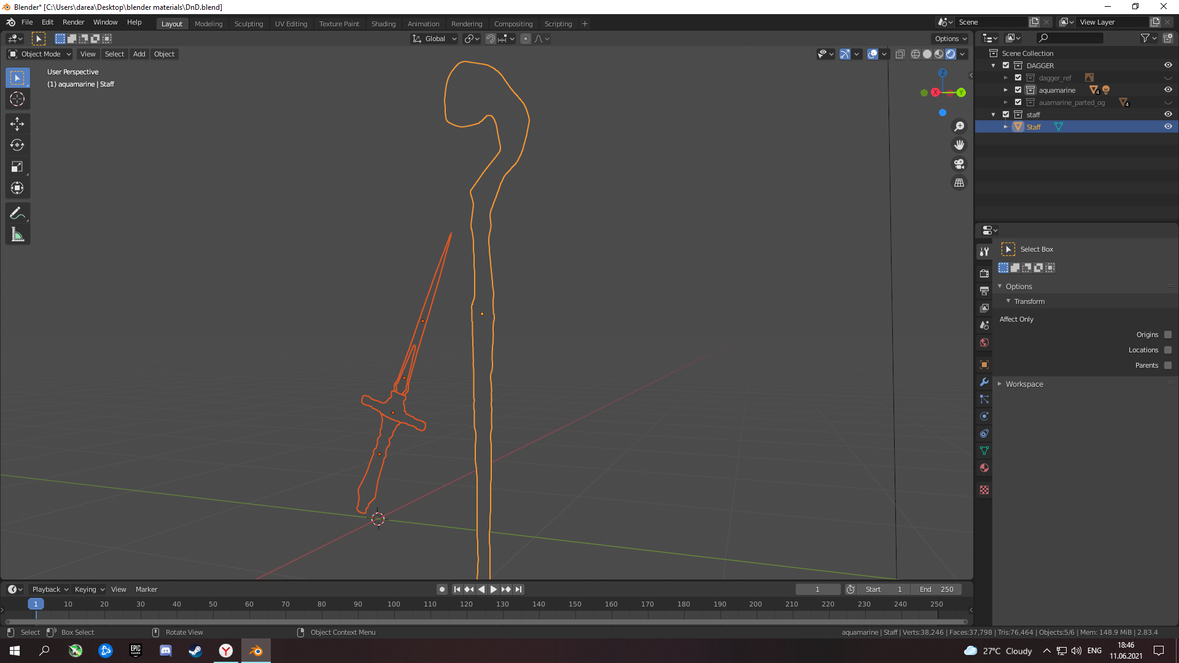
Task: Open the Object Mode dropdown
Action: coord(40,54)
